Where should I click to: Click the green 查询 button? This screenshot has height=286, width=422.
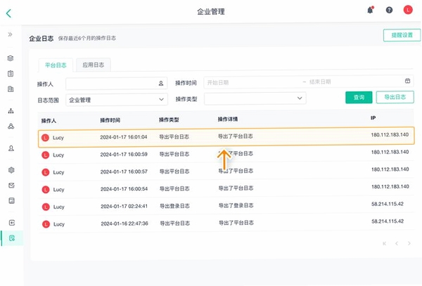359,97
